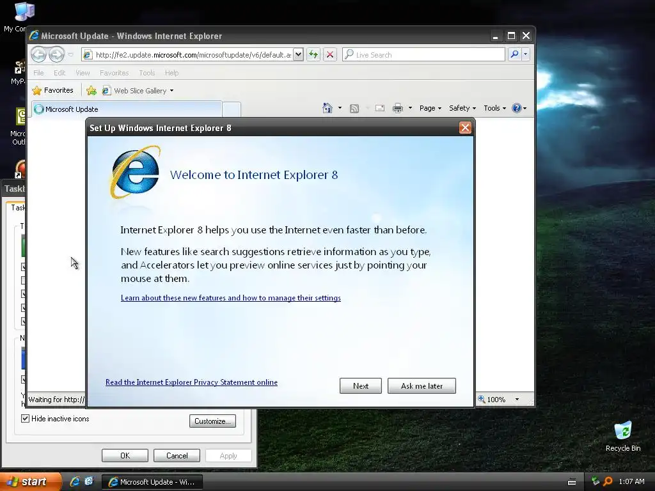Select the Microsoft Update tab

pyautogui.click(x=127, y=109)
